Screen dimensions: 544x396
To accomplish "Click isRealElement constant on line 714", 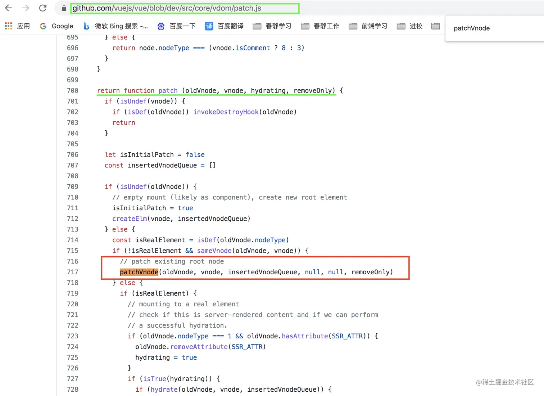I will pyautogui.click(x=160, y=240).
